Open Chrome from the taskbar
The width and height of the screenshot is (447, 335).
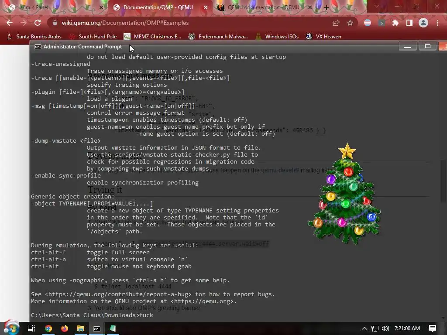tap(48, 328)
